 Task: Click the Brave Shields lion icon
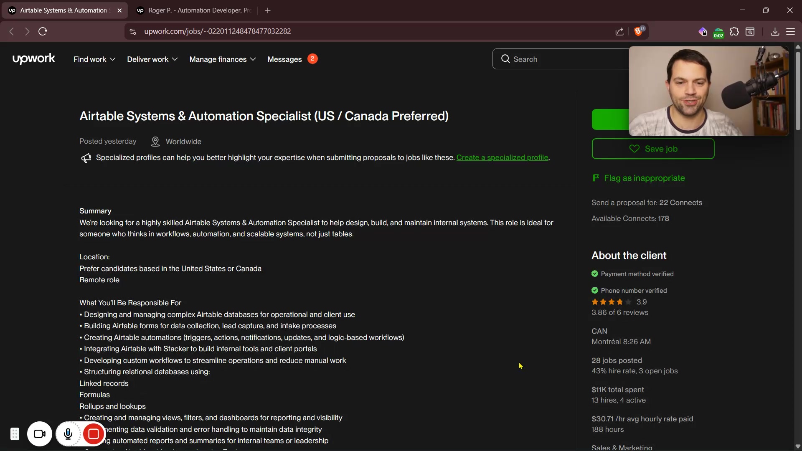(x=638, y=32)
